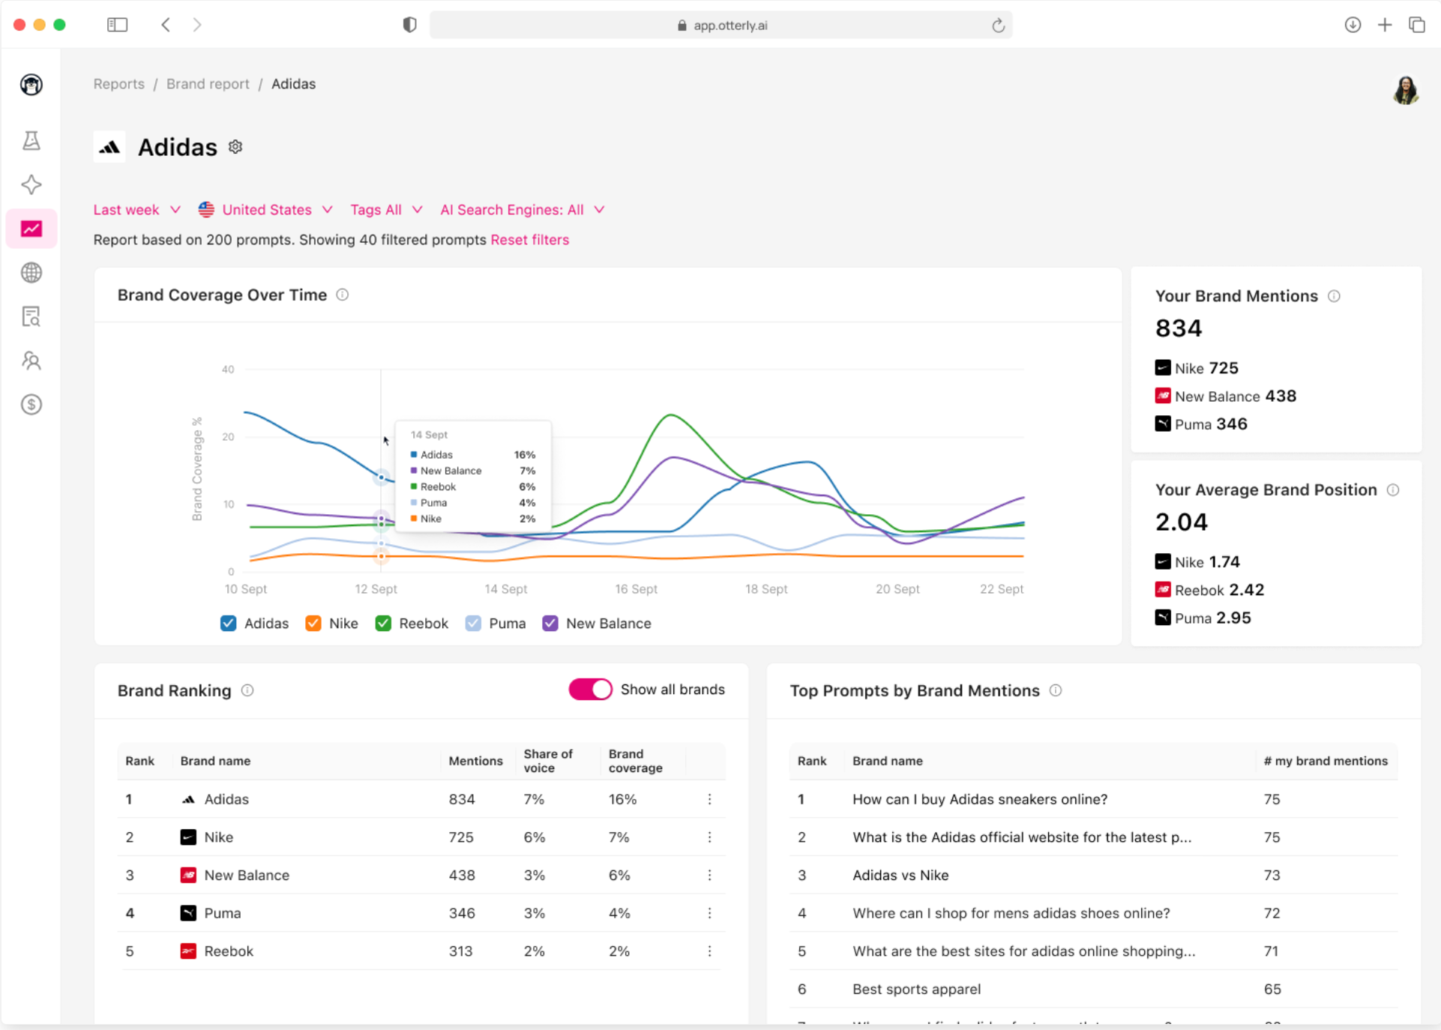Open the billing dollar icon in sidebar
The height and width of the screenshot is (1030, 1441).
coord(31,405)
